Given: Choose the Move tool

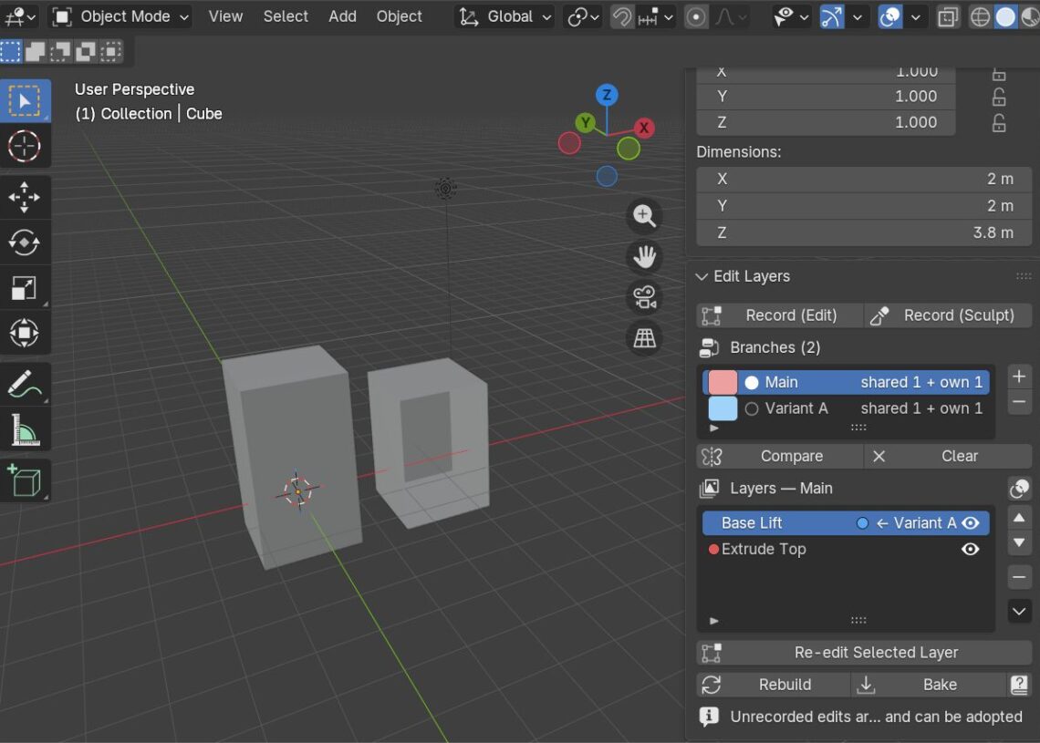Looking at the screenshot, I should click(25, 197).
